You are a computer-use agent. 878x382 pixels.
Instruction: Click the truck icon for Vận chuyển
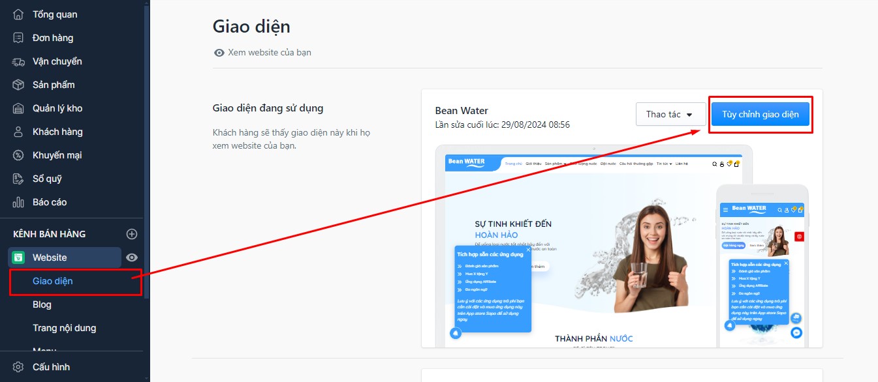(18, 61)
